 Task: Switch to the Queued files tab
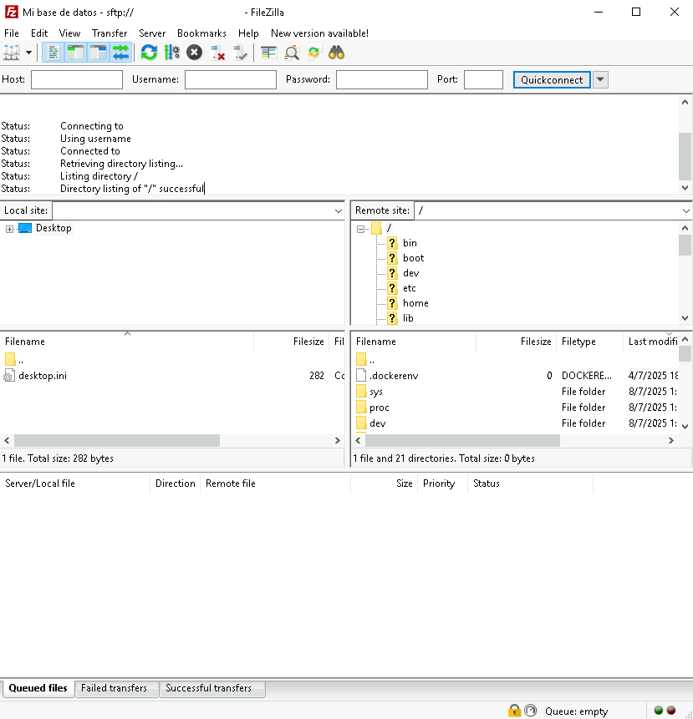[38, 688]
